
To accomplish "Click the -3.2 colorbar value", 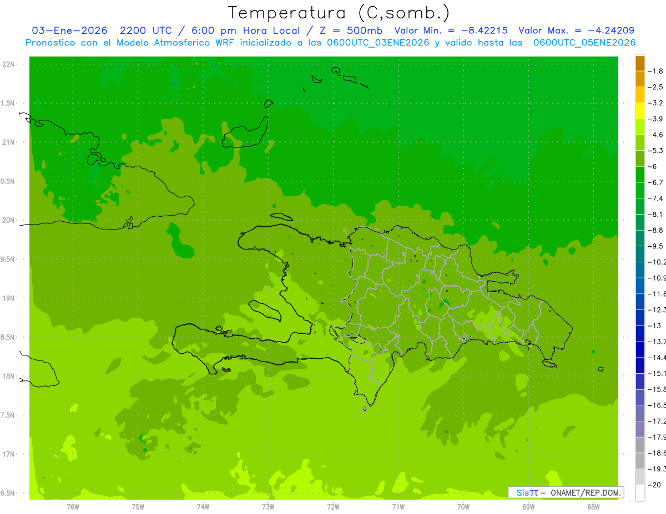I will pos(655,103).
